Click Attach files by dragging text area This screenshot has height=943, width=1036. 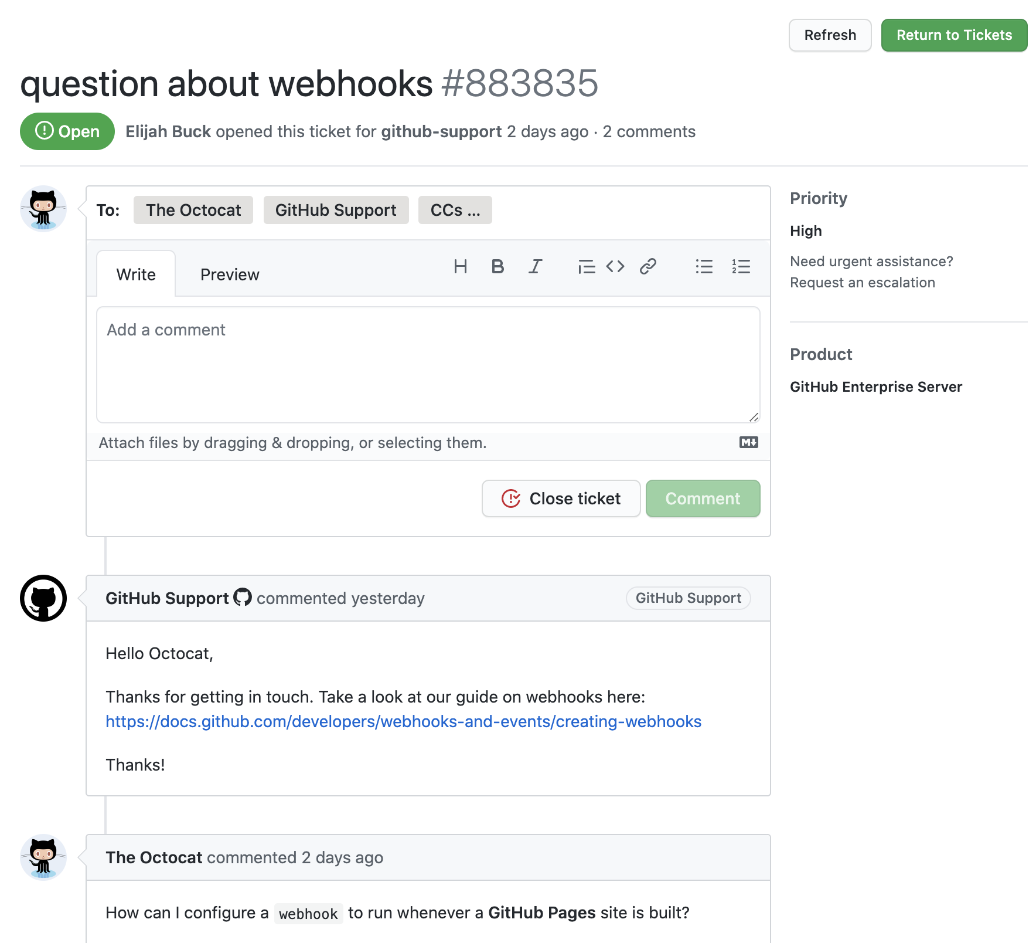[x=292, y=443]
